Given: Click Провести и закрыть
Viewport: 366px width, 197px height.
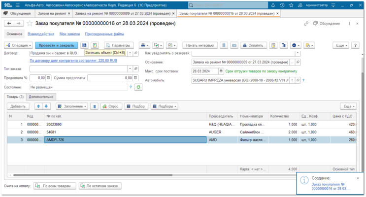Looking at the screenshot, I should (x=57, y=45).
